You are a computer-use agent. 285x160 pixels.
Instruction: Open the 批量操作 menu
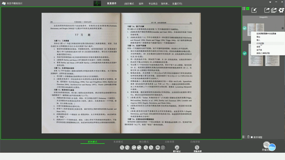point(112,4)
